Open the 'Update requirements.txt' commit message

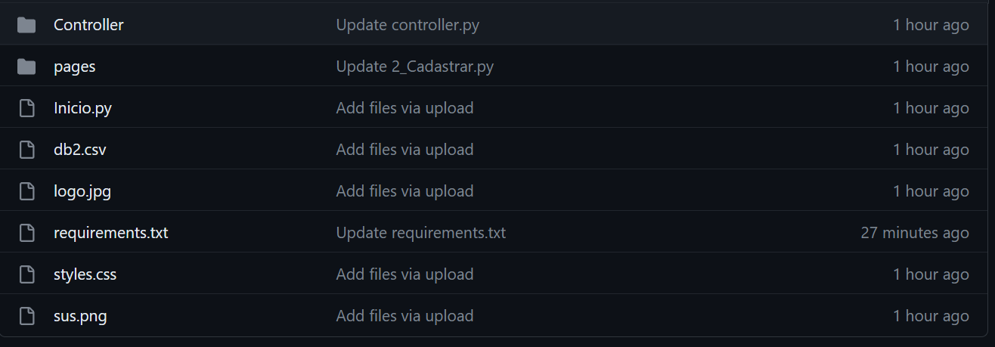tap(421, 233)
